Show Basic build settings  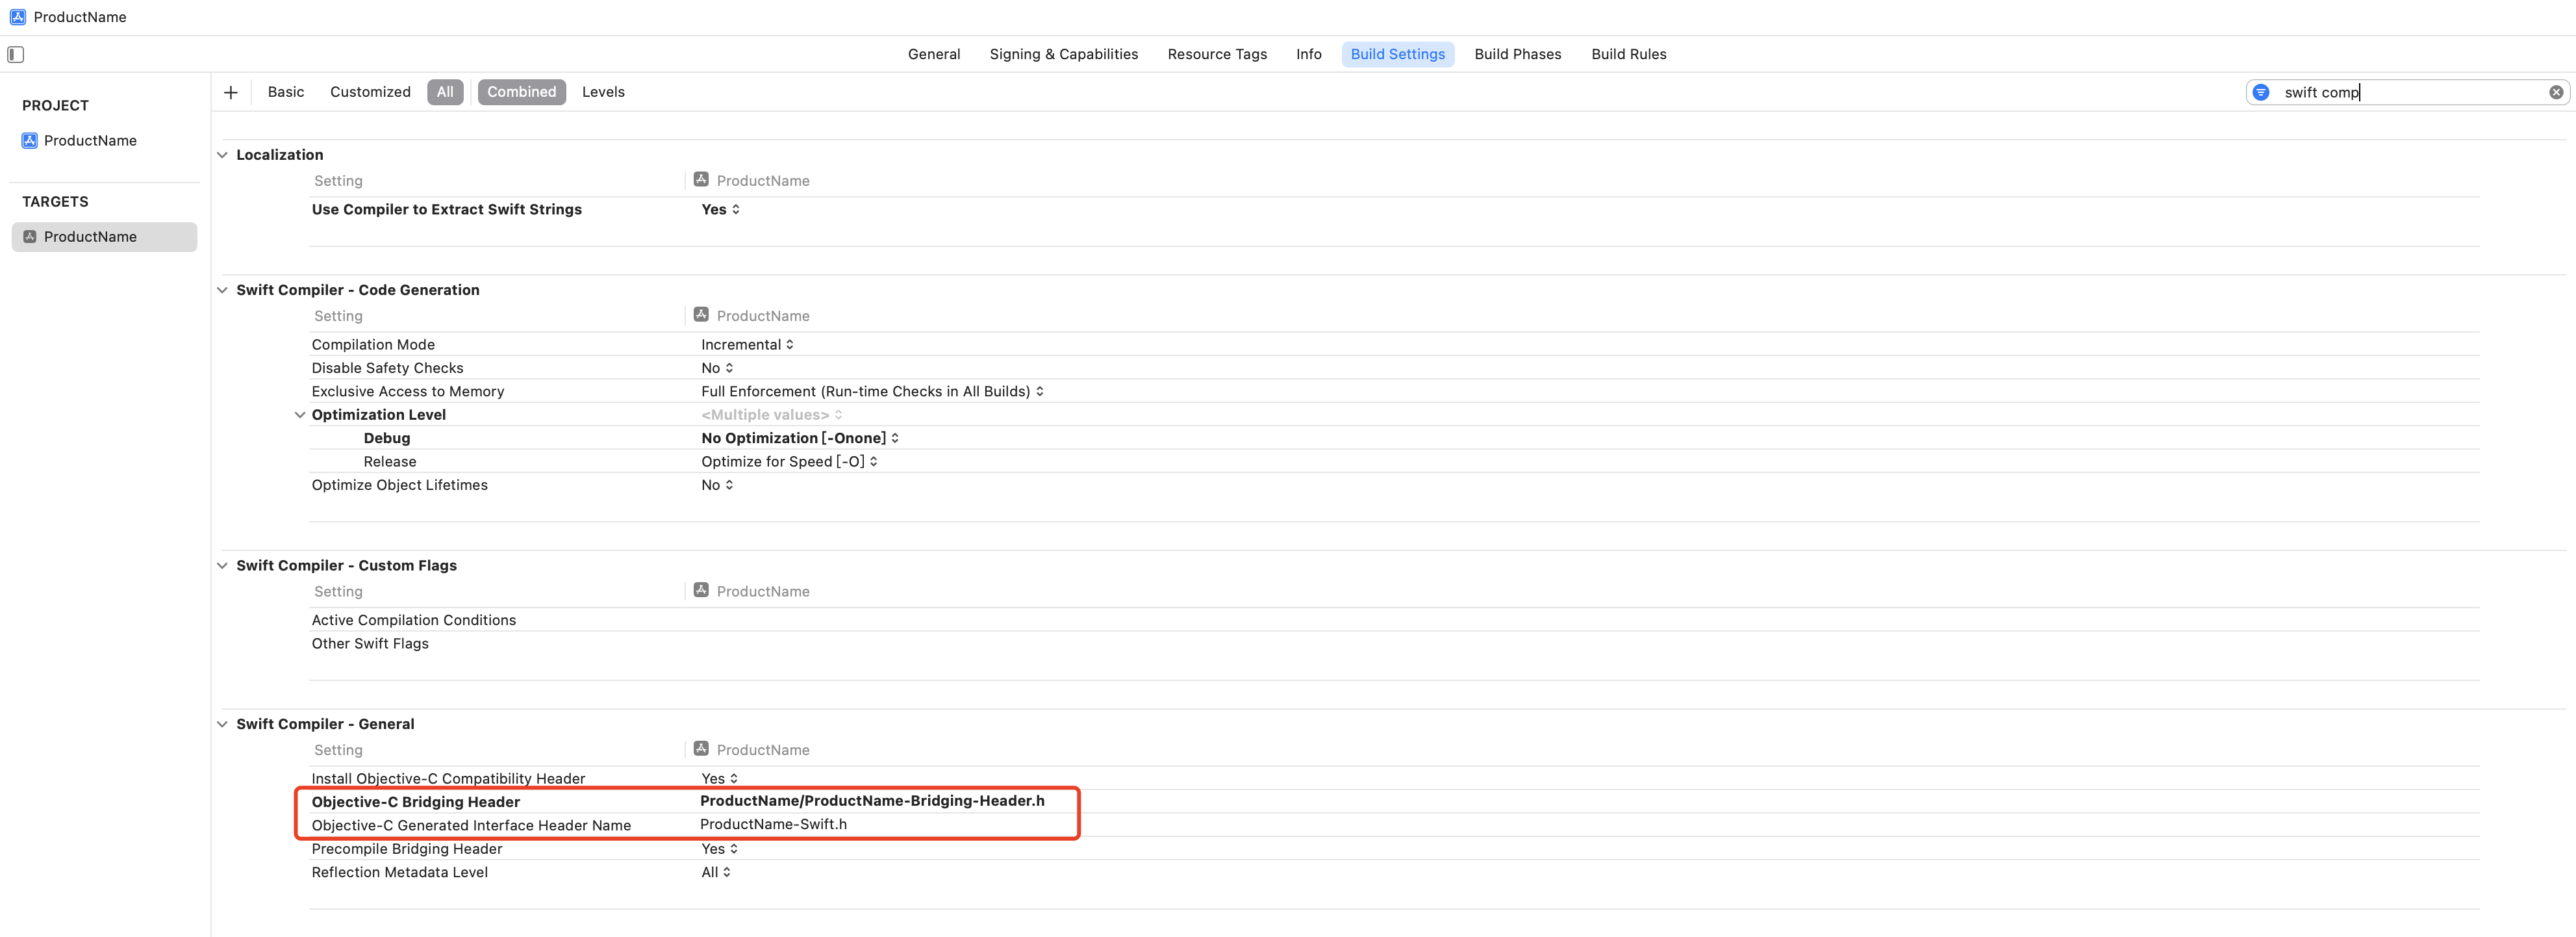285,92
